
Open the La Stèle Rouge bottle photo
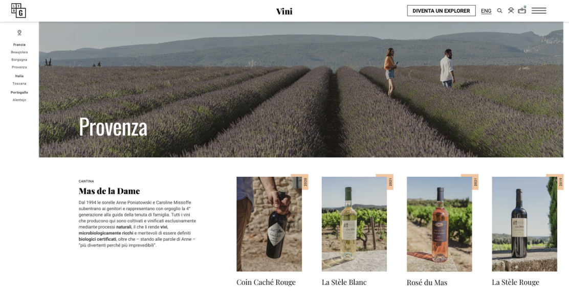[x=524, y=224]
